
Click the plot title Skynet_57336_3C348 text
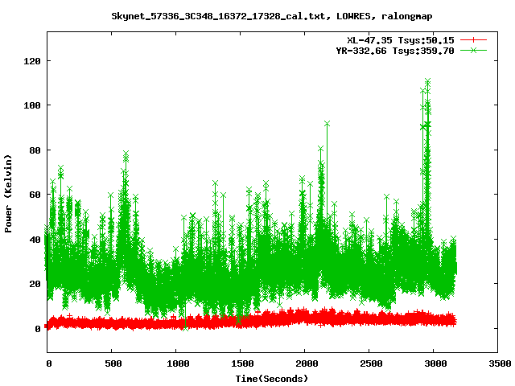coord(272,16)
